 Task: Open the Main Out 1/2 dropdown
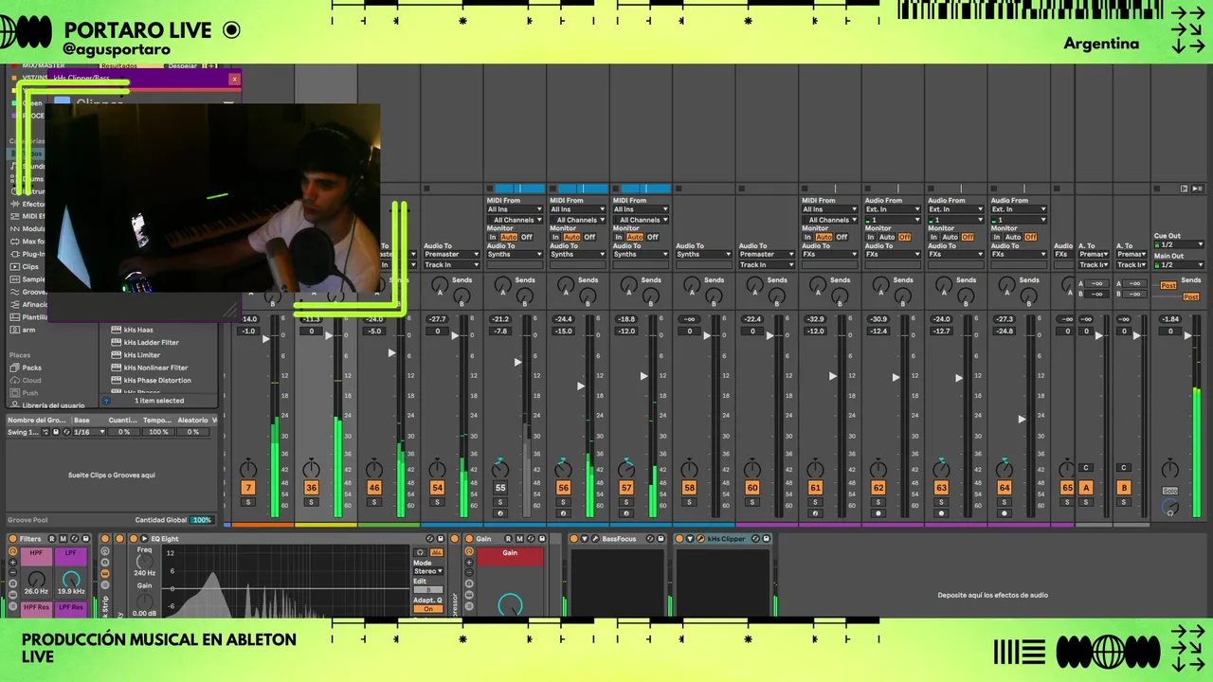[1179, 264]
